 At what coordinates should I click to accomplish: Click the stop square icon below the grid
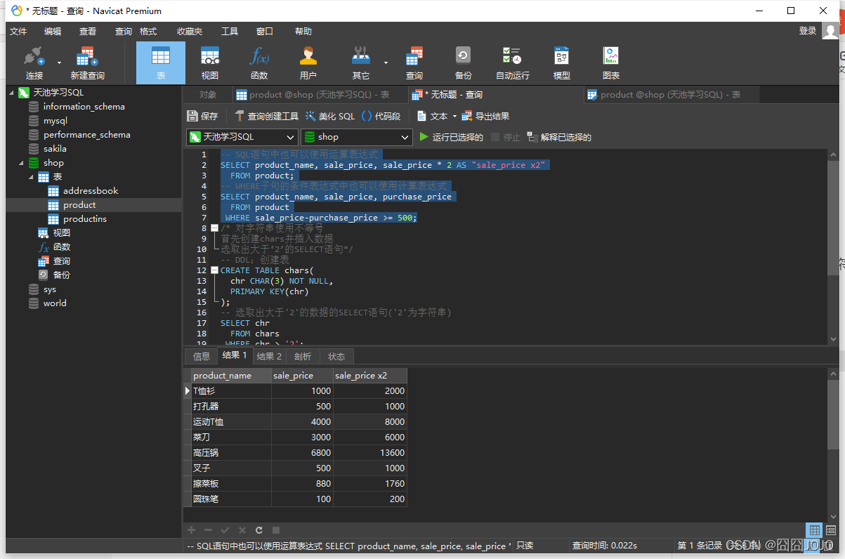click(x=276, y=530)
